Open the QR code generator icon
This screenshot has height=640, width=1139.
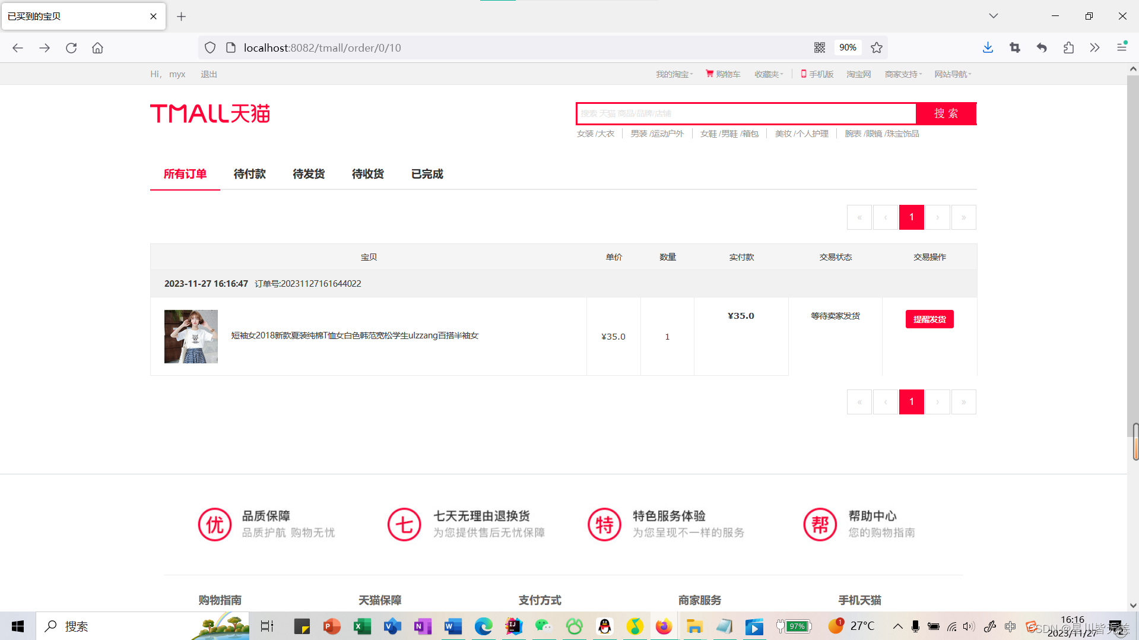pyautogui.click(x=820, y=47)
